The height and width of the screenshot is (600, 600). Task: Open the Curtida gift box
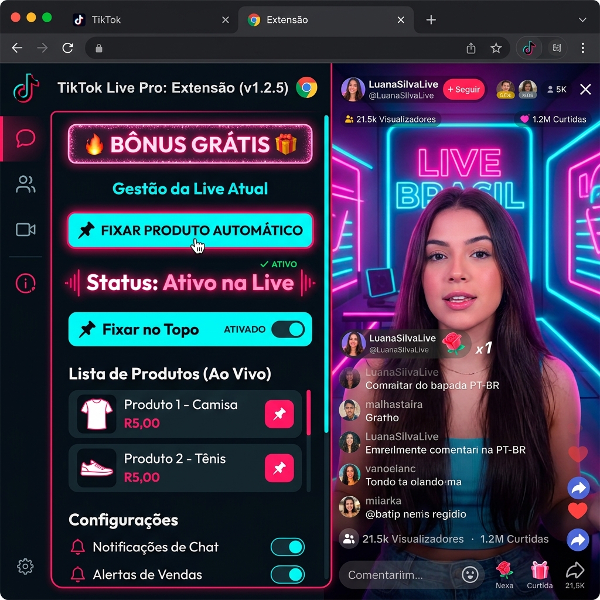tap(540, 574)
